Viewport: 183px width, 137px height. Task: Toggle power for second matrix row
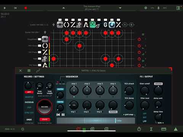tap(139, 46)
